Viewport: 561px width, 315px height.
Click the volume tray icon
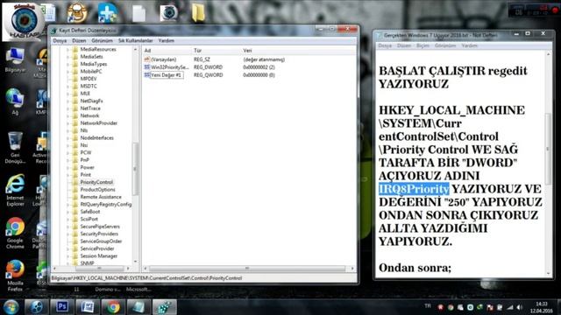[x=520, y=307]
